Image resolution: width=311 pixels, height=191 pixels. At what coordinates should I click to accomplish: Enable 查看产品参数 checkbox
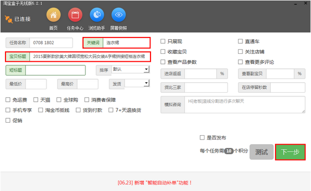point(163,62)
